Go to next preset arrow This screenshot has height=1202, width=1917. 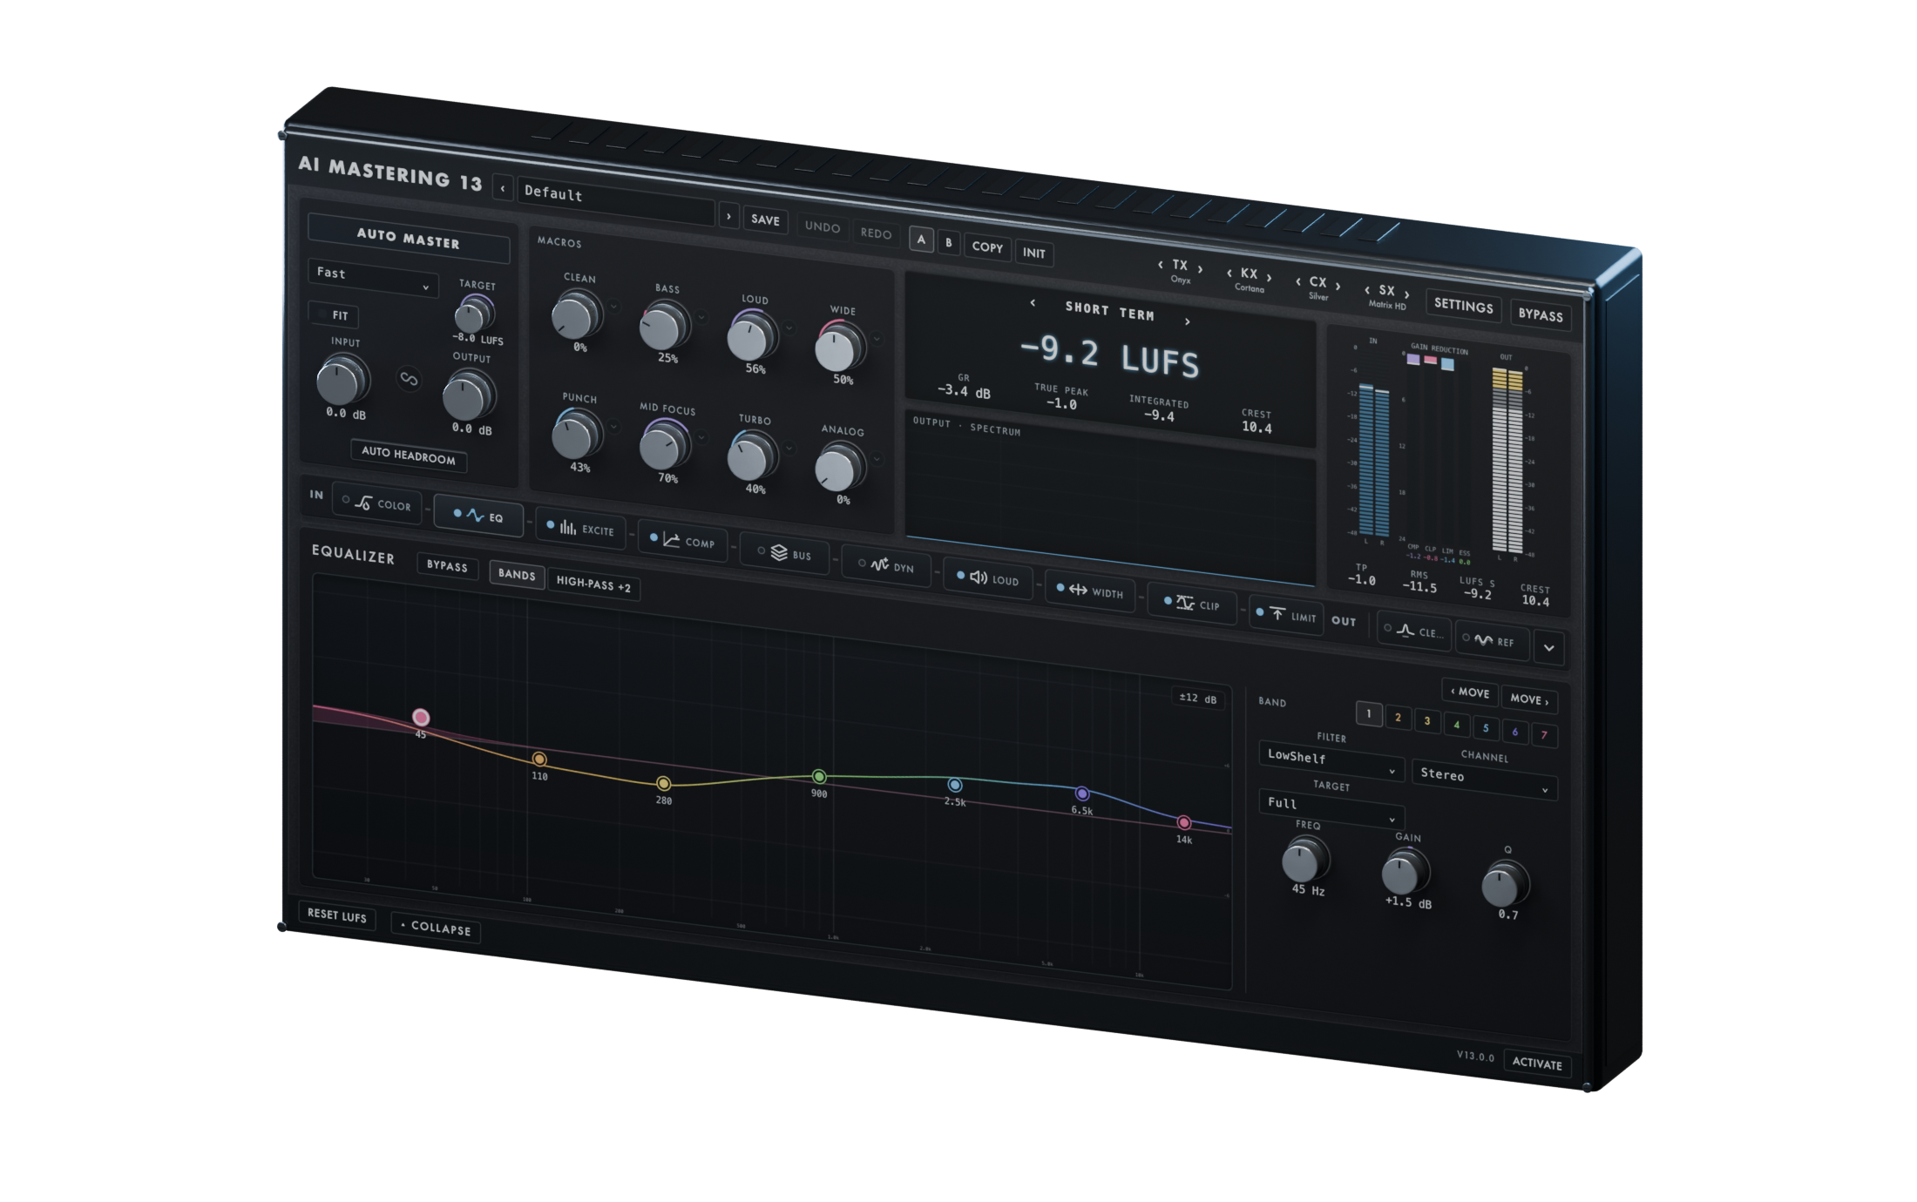(728, 216)
